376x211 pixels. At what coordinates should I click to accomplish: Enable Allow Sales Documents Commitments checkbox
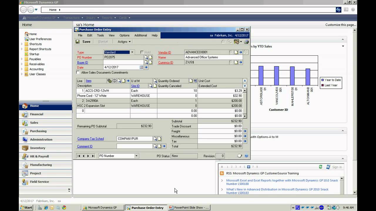[78, 72]
